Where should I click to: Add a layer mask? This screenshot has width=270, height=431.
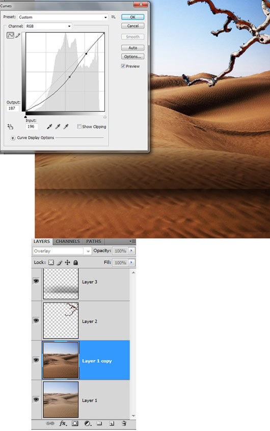75,423
